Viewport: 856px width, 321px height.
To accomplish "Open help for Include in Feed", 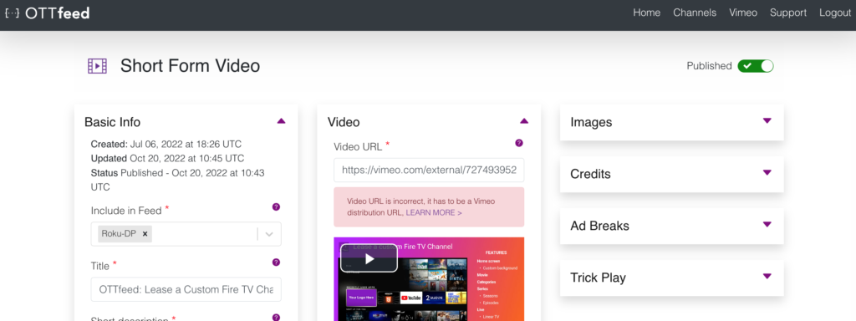I will click(x=276, y=207).
